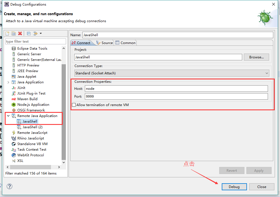Click the Host input field
Viewport: 280px width, 197px height.
pyautogui.click(x=176, y=89)
